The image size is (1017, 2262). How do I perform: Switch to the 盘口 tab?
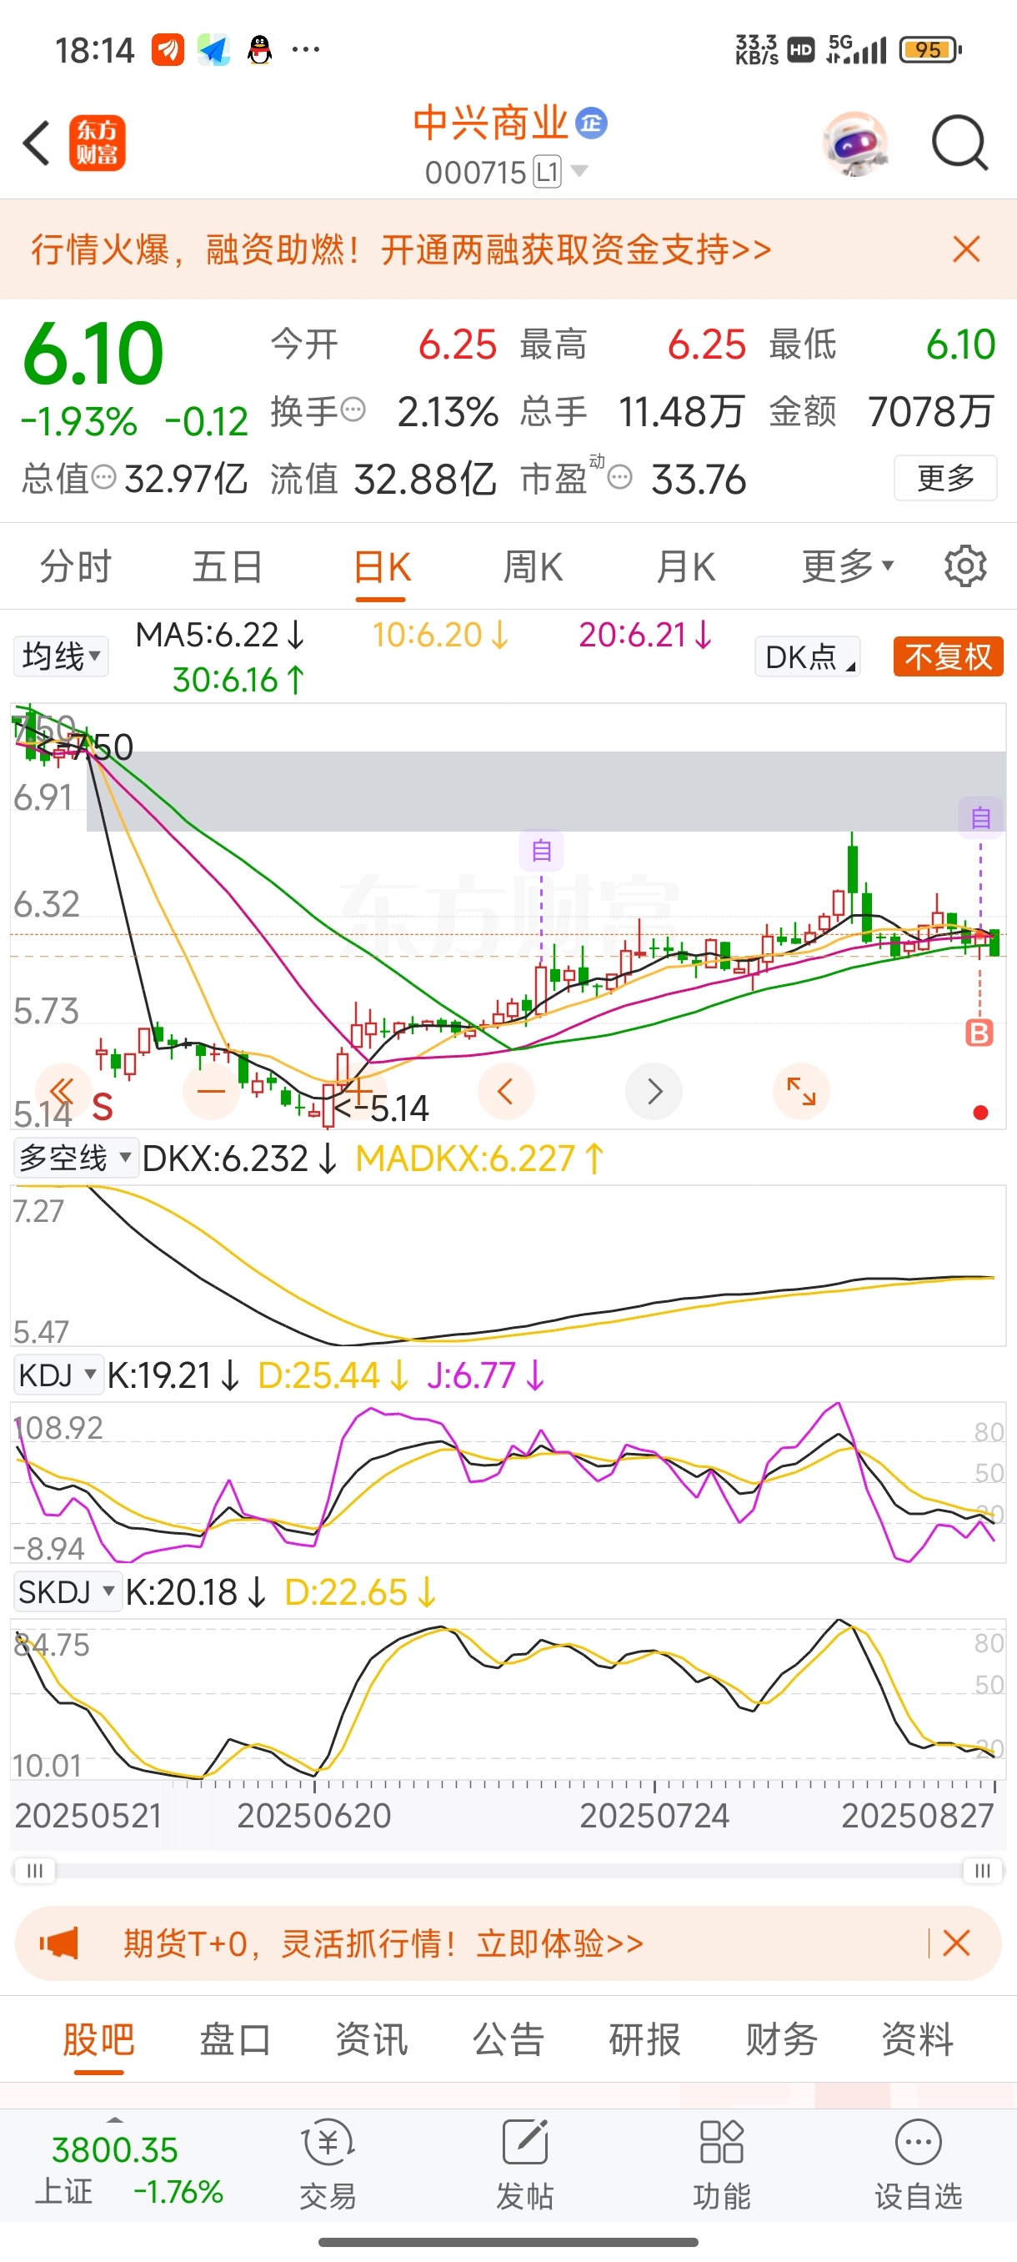click(235, 2039)
